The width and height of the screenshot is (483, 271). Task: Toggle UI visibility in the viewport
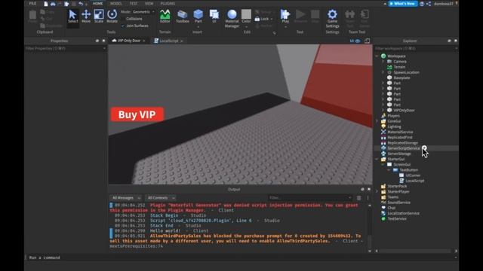coord(355,41)
